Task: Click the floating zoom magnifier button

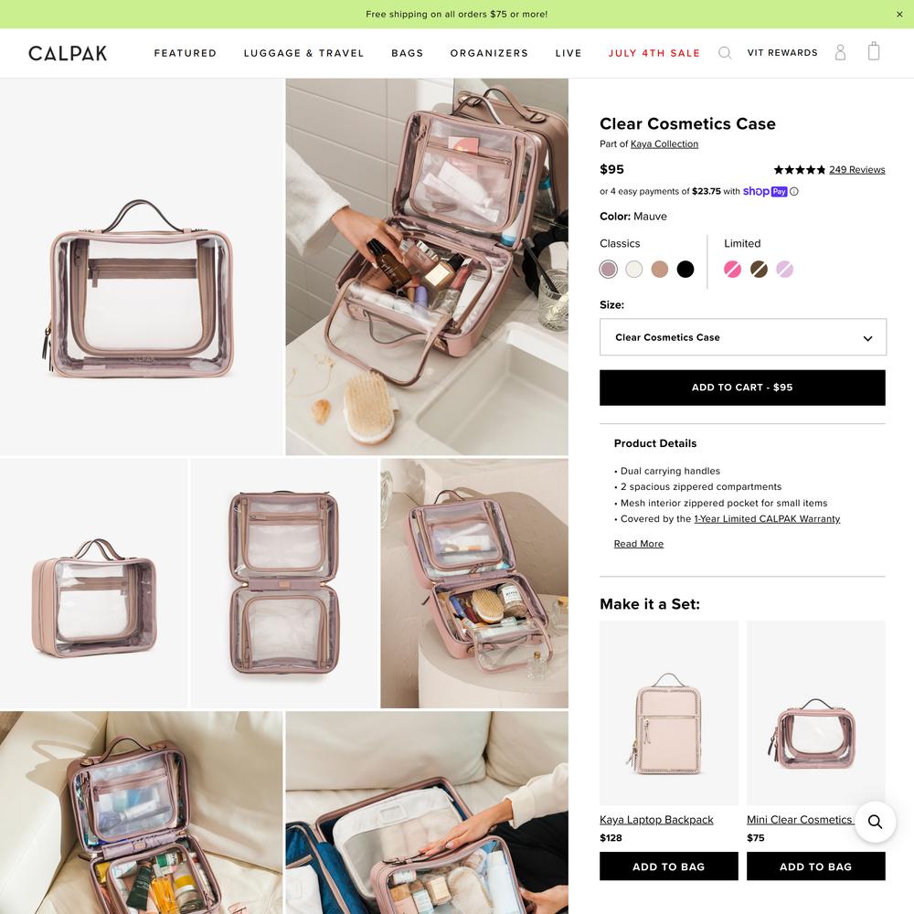Action: coord(875,822)
